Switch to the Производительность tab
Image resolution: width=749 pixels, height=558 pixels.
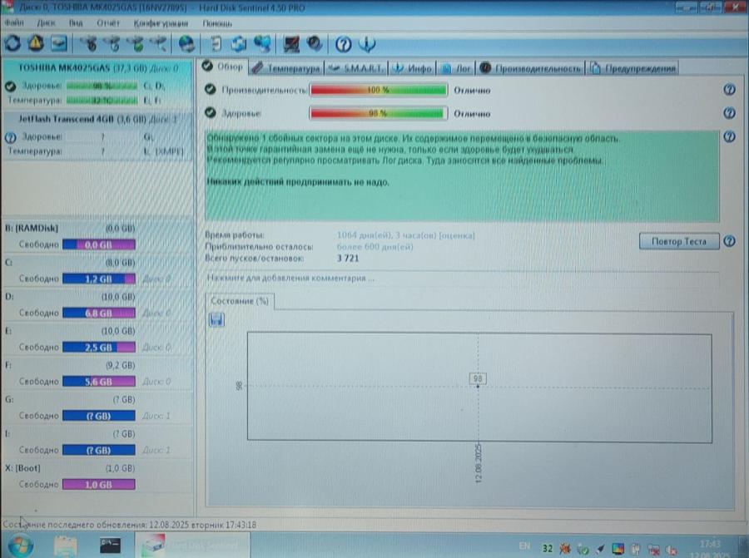click(x=531, y=68)
